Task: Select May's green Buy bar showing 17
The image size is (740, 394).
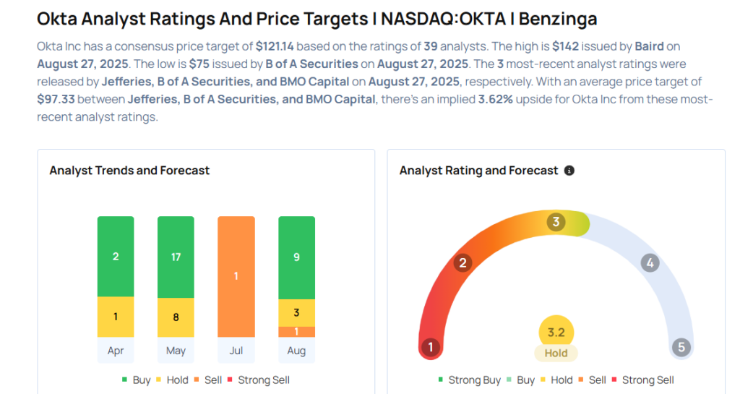Action: tap(176, 257)
